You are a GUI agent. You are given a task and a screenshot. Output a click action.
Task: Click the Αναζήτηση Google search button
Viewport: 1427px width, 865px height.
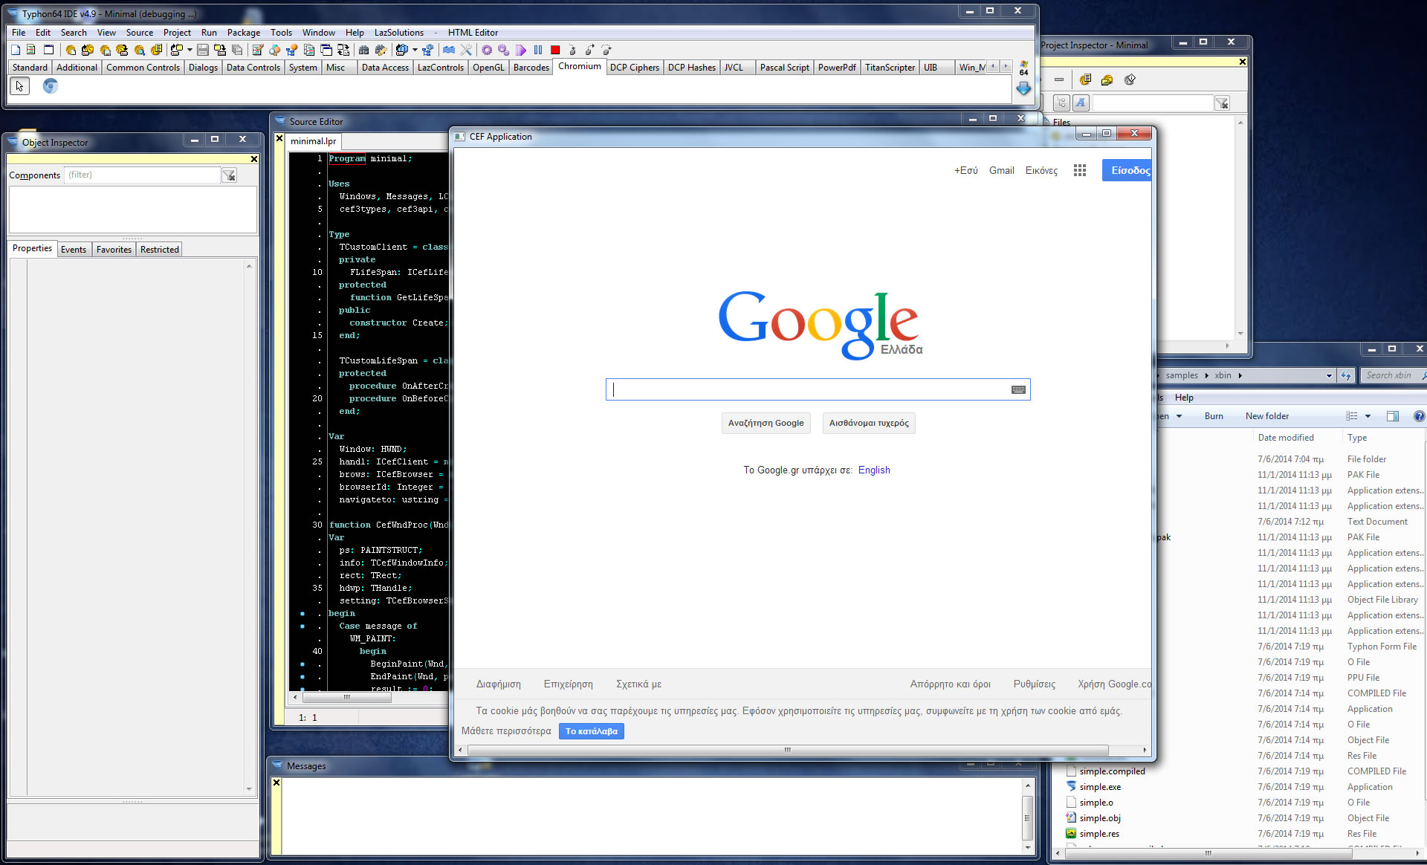coord(766,423)
